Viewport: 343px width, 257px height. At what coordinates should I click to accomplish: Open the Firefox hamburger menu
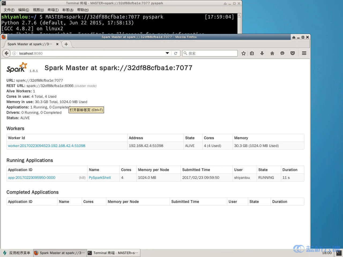pyautogui.click(x=304, y=53)
